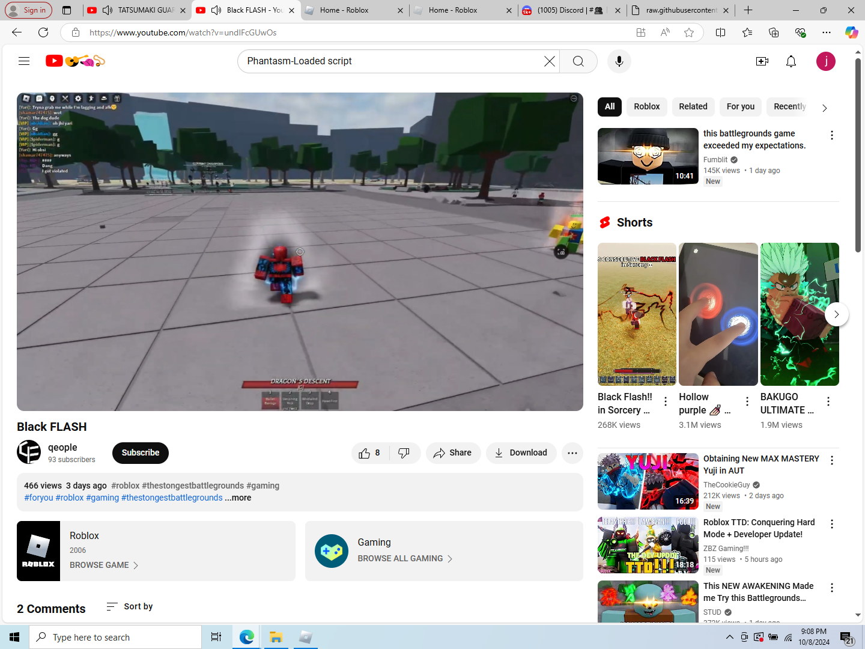This screenshot has height=649, width=865.
Task: Click the browser address bar URL
Action: click(x=183, y=32)
